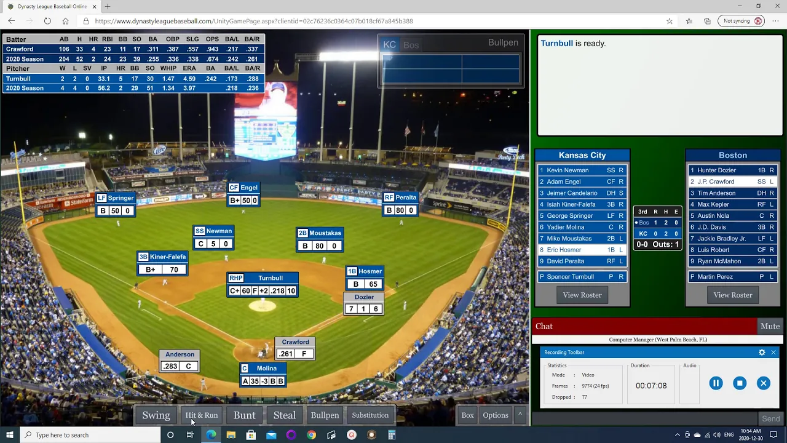Open Microsoft Edge from taskbar
Screen dimensions: 787x443
(x=211, y=435)
